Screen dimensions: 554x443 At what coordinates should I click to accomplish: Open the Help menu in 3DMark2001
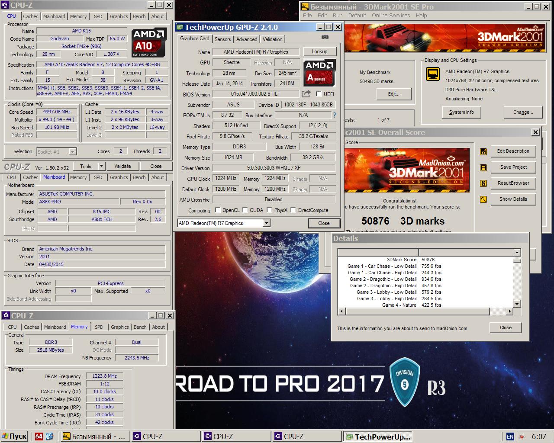(422, 15)
